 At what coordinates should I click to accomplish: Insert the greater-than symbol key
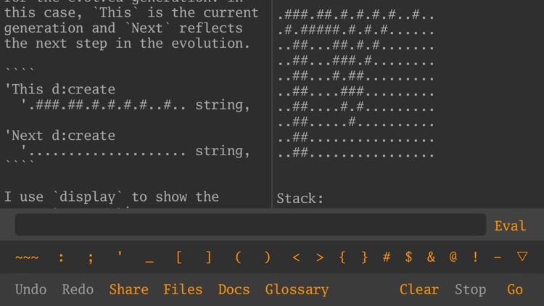click(x=320, y=257)
